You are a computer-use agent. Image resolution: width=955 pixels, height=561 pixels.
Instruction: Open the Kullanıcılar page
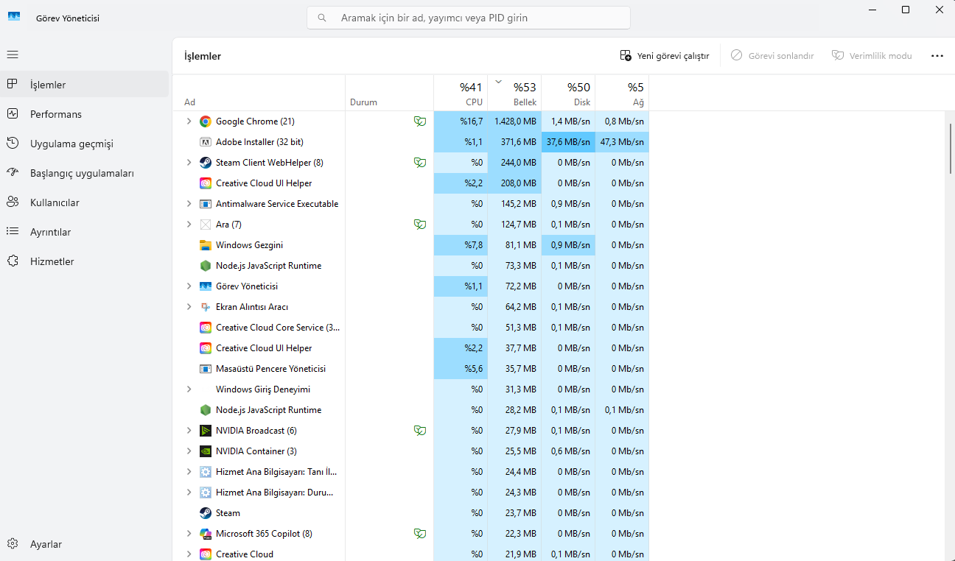tap(85, 202)
